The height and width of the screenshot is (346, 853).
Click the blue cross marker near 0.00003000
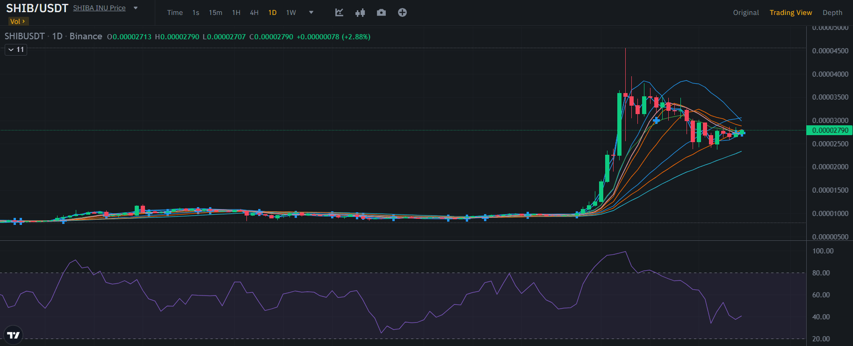(656, 120)
